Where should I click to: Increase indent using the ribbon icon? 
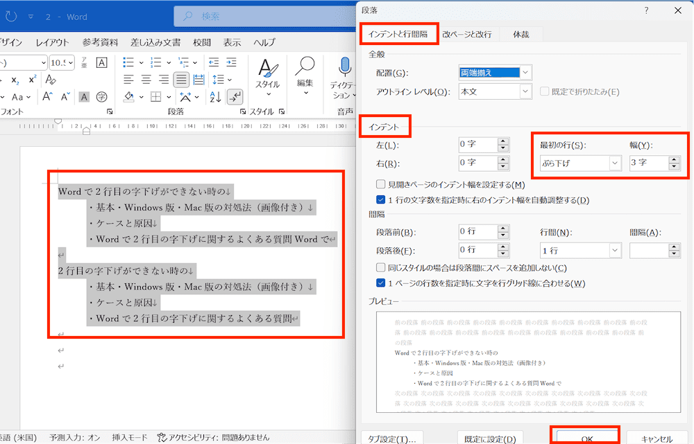pos(232,62)
